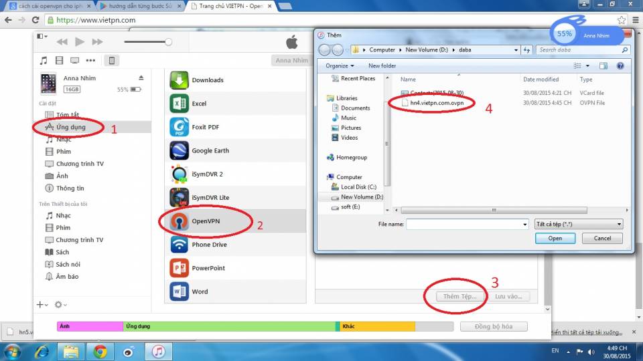
Task: Switch to the Trang chủ VIETPN browser tab
Action: [x=232, y=6]
